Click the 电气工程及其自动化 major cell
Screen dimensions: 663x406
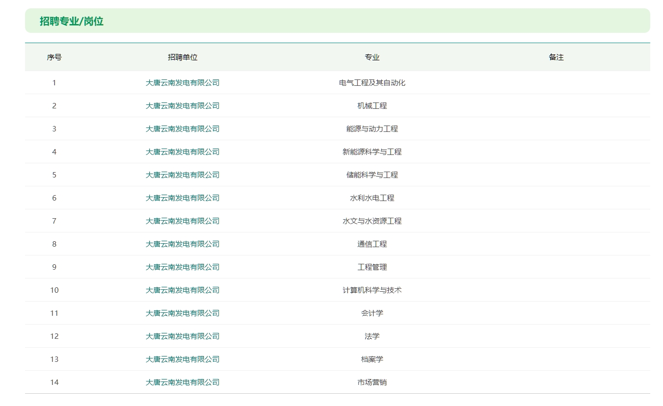pos(372,83)
